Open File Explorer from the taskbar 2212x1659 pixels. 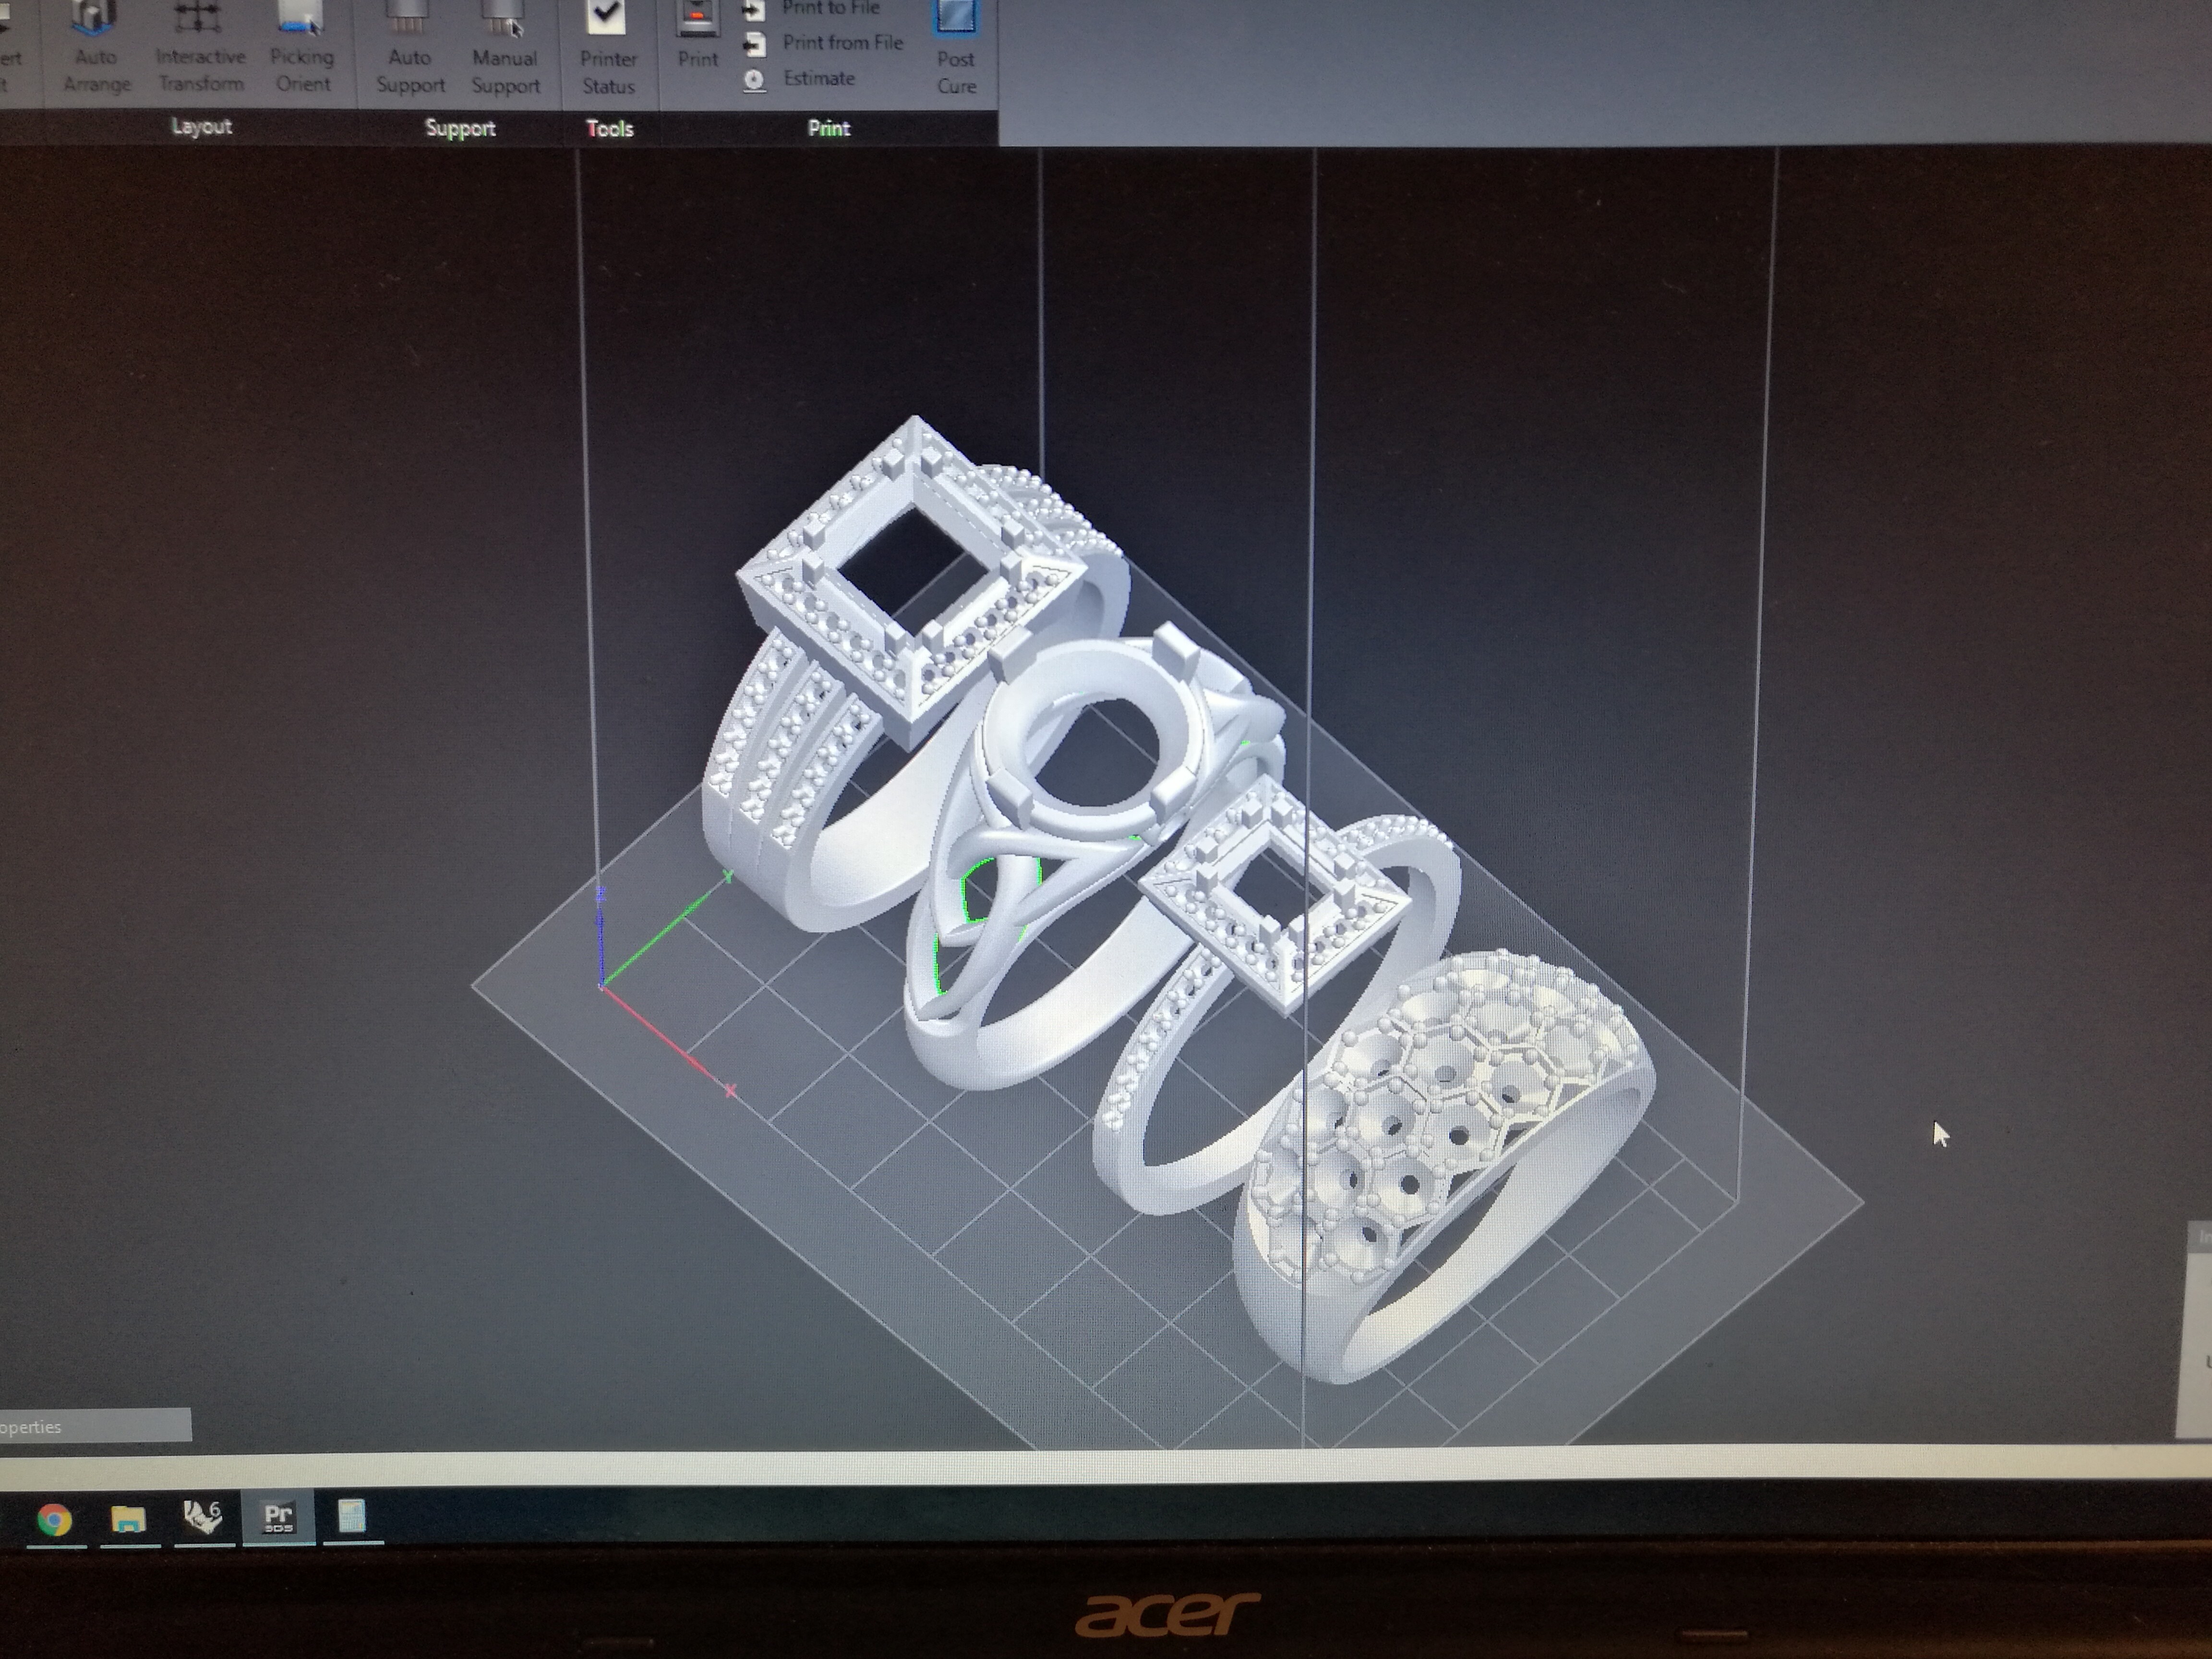(127, 1522)
